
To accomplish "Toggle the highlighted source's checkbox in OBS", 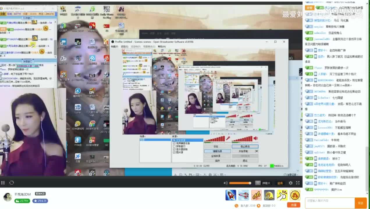I will (174, 140).
